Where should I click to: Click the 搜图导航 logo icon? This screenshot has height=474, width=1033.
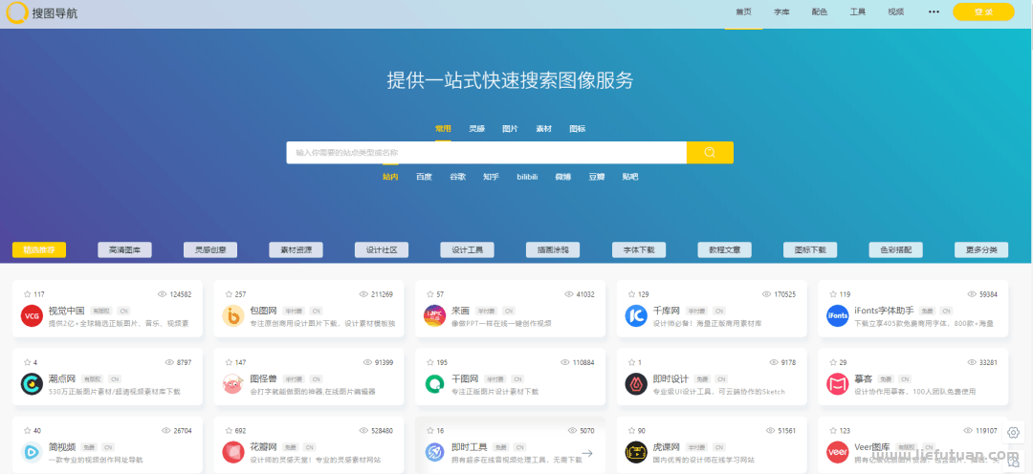(x=17, y=11)
